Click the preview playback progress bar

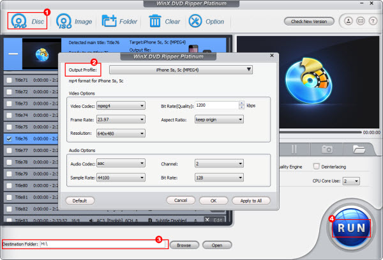(x=320, y=132)
